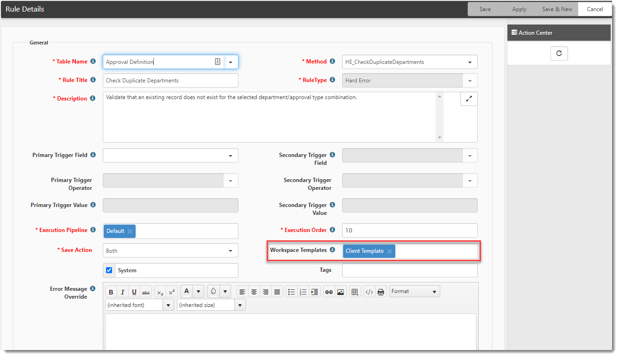Insert an image via toolbar icon

341,292
